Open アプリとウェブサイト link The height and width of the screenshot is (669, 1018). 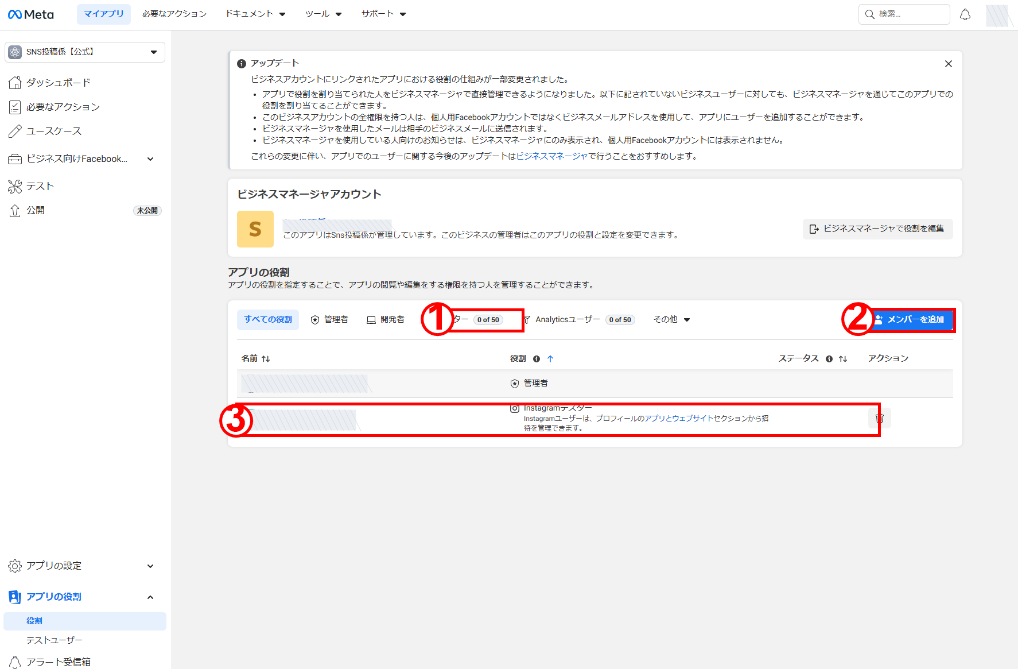tap(679, 418)
